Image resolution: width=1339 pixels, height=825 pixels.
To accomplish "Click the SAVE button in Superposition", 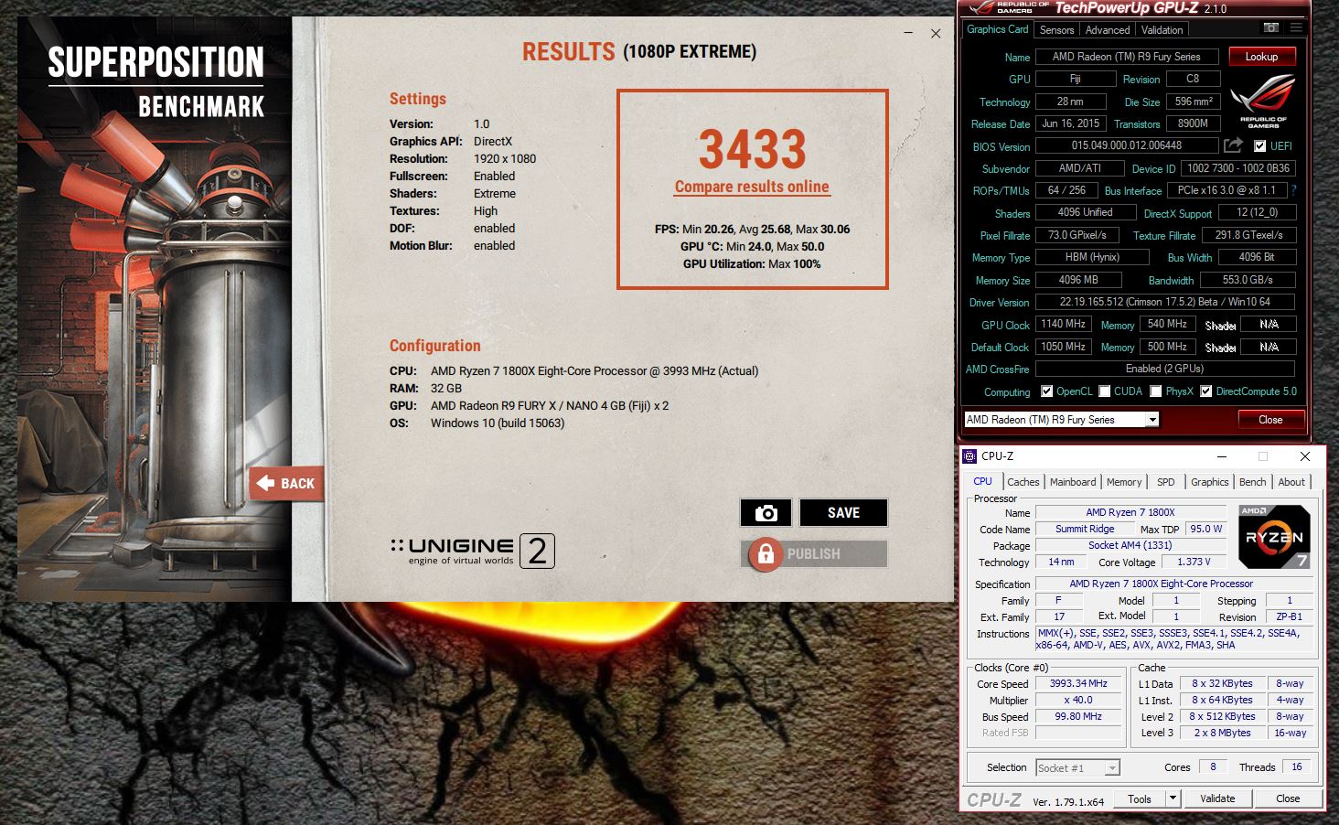I will [x=843, y=512].
